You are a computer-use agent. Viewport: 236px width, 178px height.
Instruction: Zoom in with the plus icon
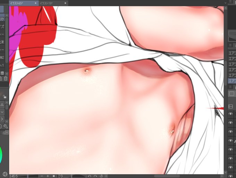tap(48, 176)
